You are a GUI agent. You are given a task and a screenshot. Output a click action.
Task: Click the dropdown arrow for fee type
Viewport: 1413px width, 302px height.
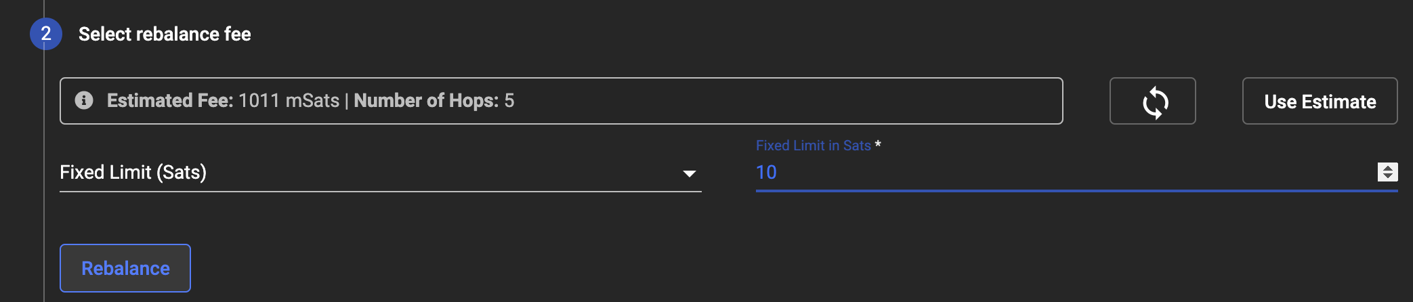coord(689,174)
